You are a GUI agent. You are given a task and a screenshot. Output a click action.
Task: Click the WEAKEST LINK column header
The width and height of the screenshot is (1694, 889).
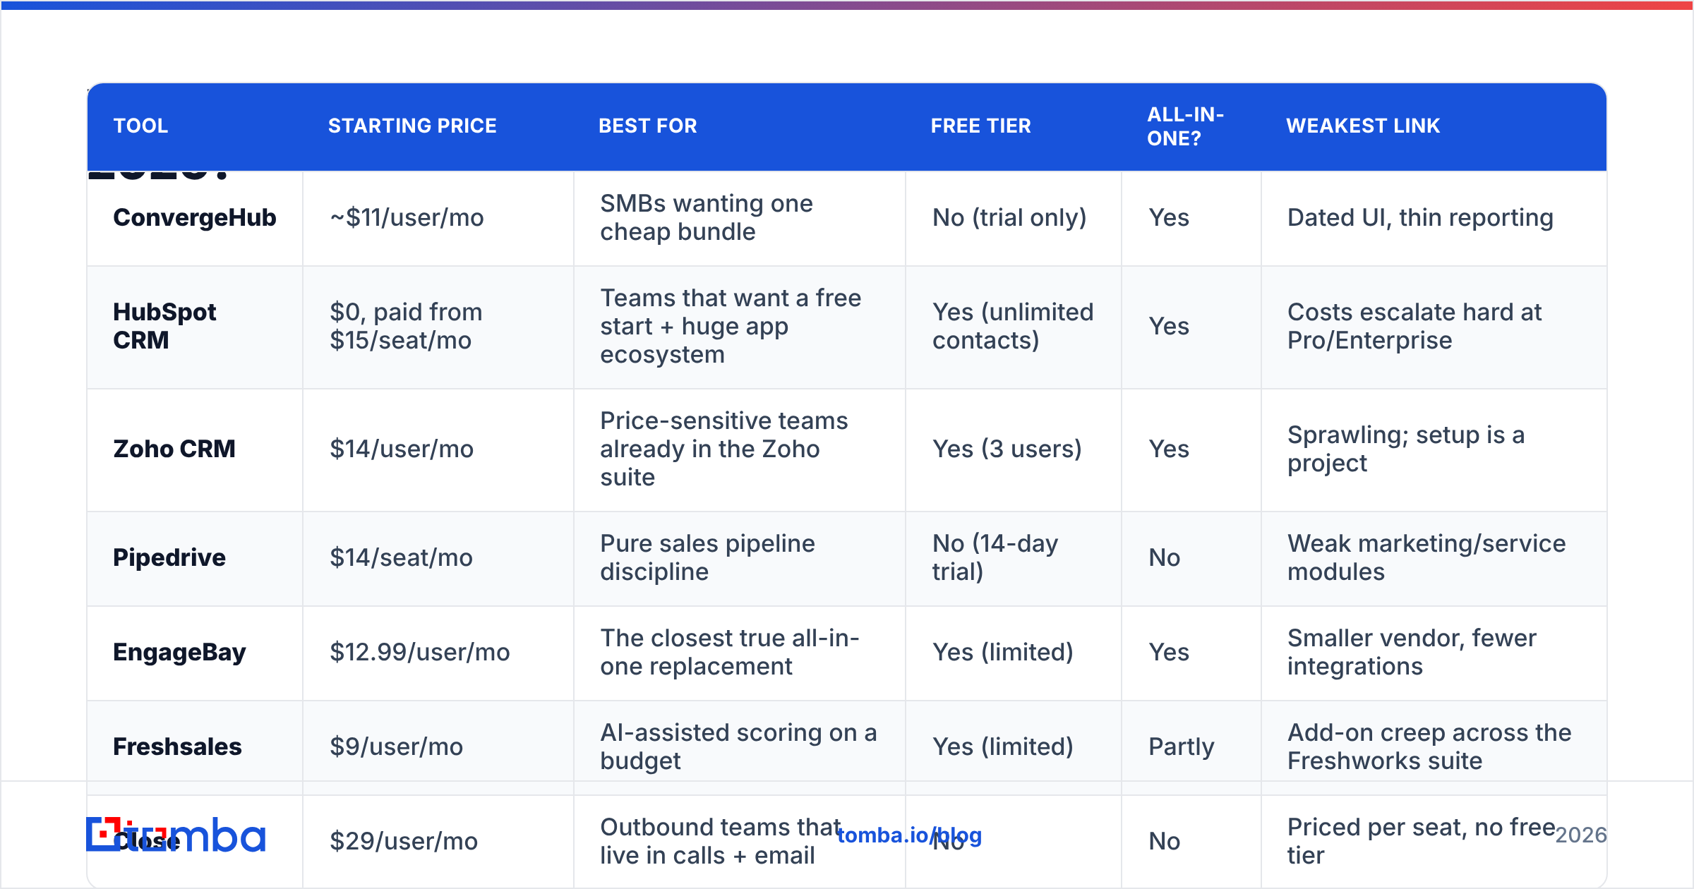tap(1363, 126)
